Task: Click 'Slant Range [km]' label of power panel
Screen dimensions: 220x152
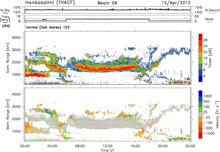Action: click(x=8, y=58)
